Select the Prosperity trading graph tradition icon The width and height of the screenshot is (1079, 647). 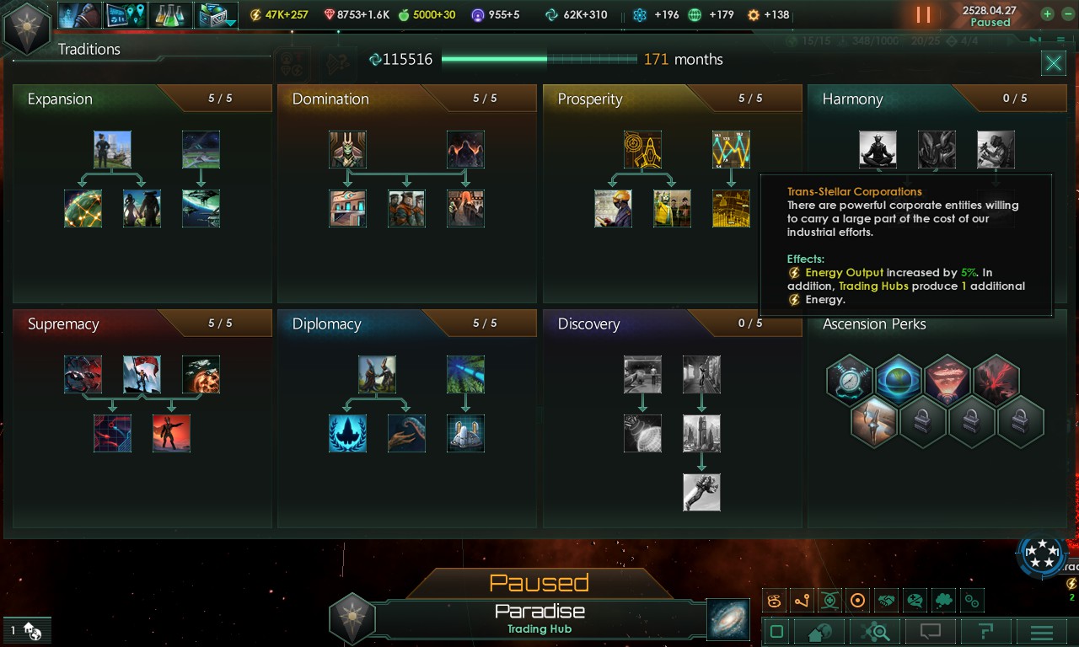tap(731, 149)
